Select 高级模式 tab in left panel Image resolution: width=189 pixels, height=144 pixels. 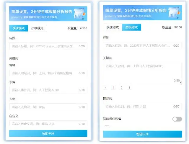click(x=38, y=28)
